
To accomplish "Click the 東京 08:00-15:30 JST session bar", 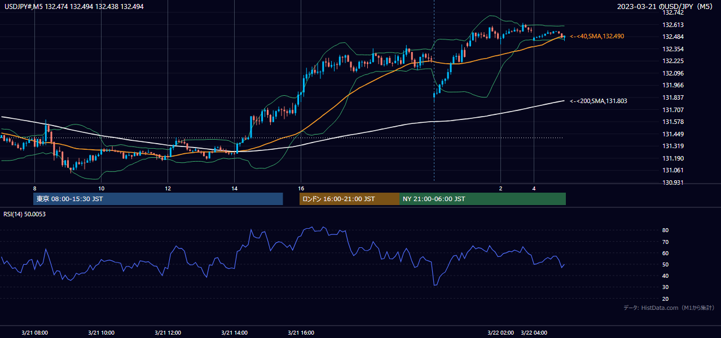I will point(158,199).
